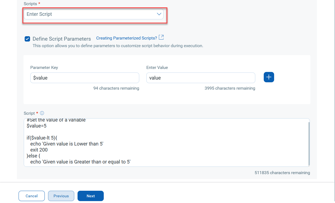Click the 'Given value is Lower than 5' line
The width and height of the screenshot is (335, 203).
(67, 144)
